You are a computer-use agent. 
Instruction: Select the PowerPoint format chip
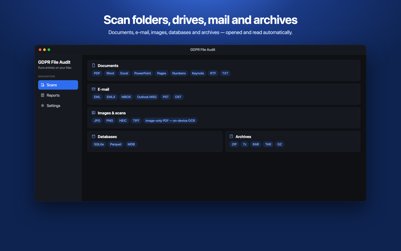click(x=143, y=73)
